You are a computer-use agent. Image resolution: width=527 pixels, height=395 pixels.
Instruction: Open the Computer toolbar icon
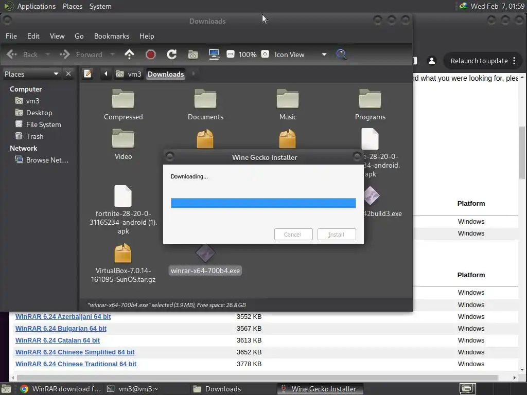pos(214,55)
